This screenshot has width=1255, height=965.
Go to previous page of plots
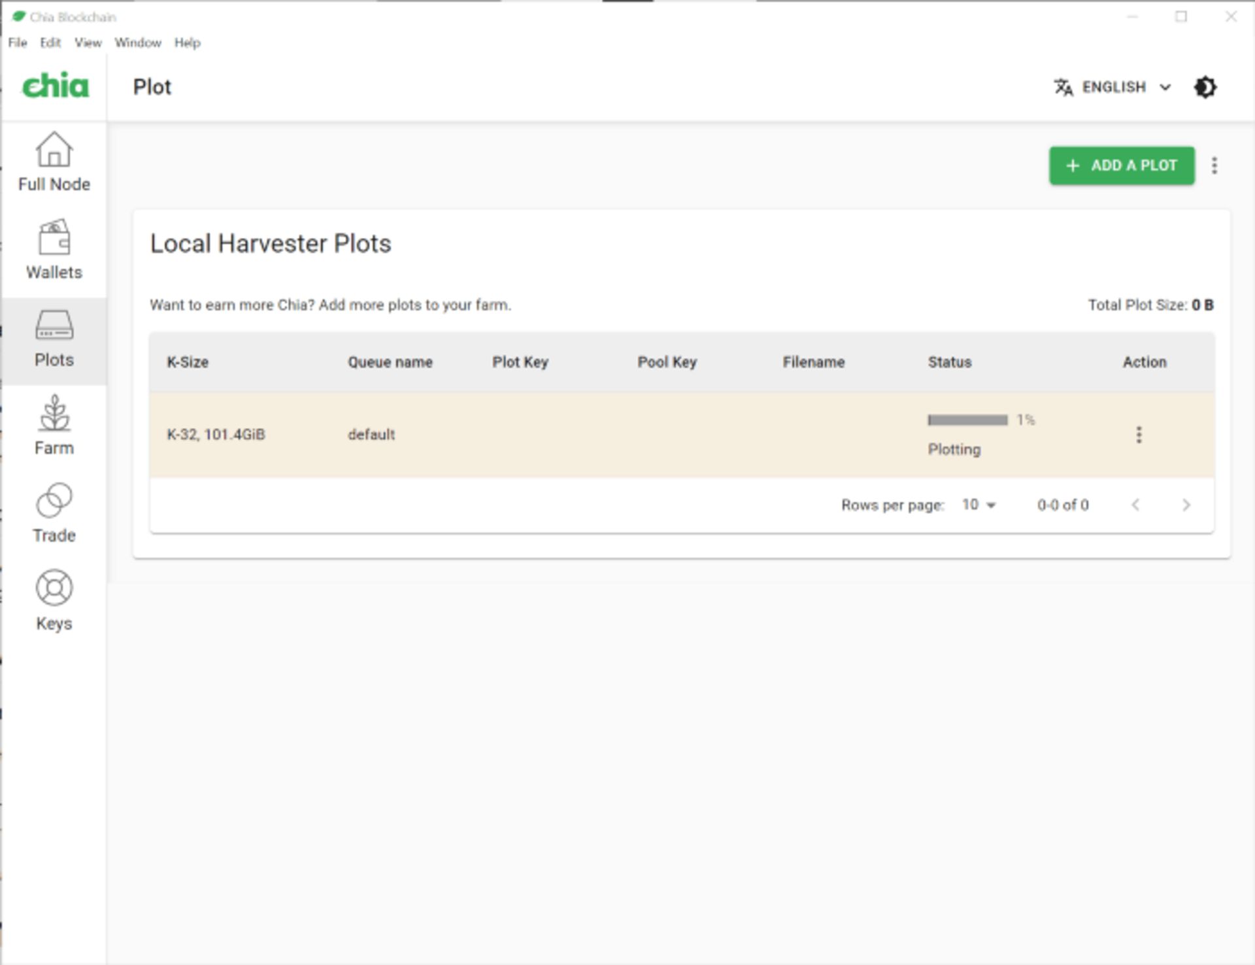(x=1135, y=505)
